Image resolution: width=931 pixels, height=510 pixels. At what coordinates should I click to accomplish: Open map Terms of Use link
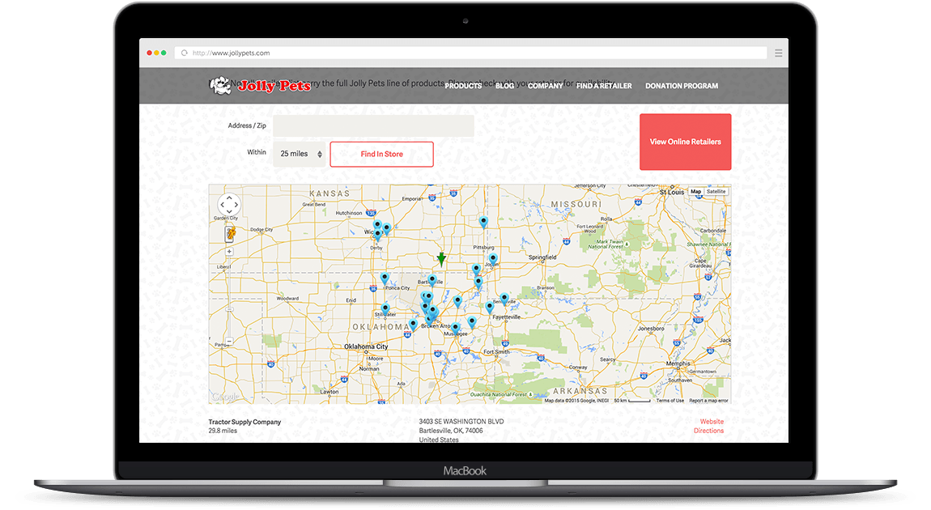click(670, 401)
